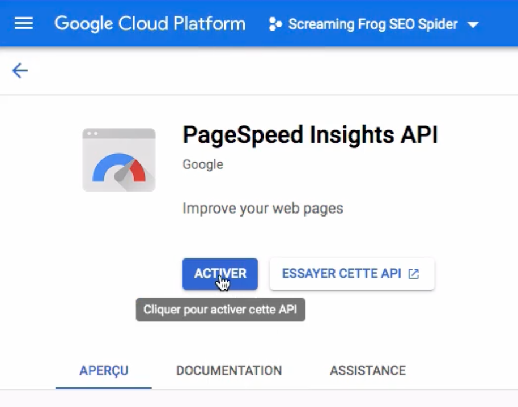The image size is (518, 407).
Task: Click the ESSAYER CETTE API button
Action: (x=352, y=274)
